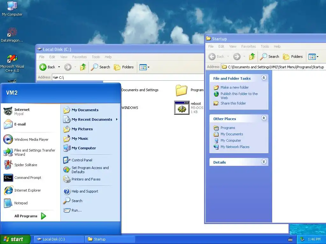
Task: Go to Programs in Other Places
Action: coord(228,128)
